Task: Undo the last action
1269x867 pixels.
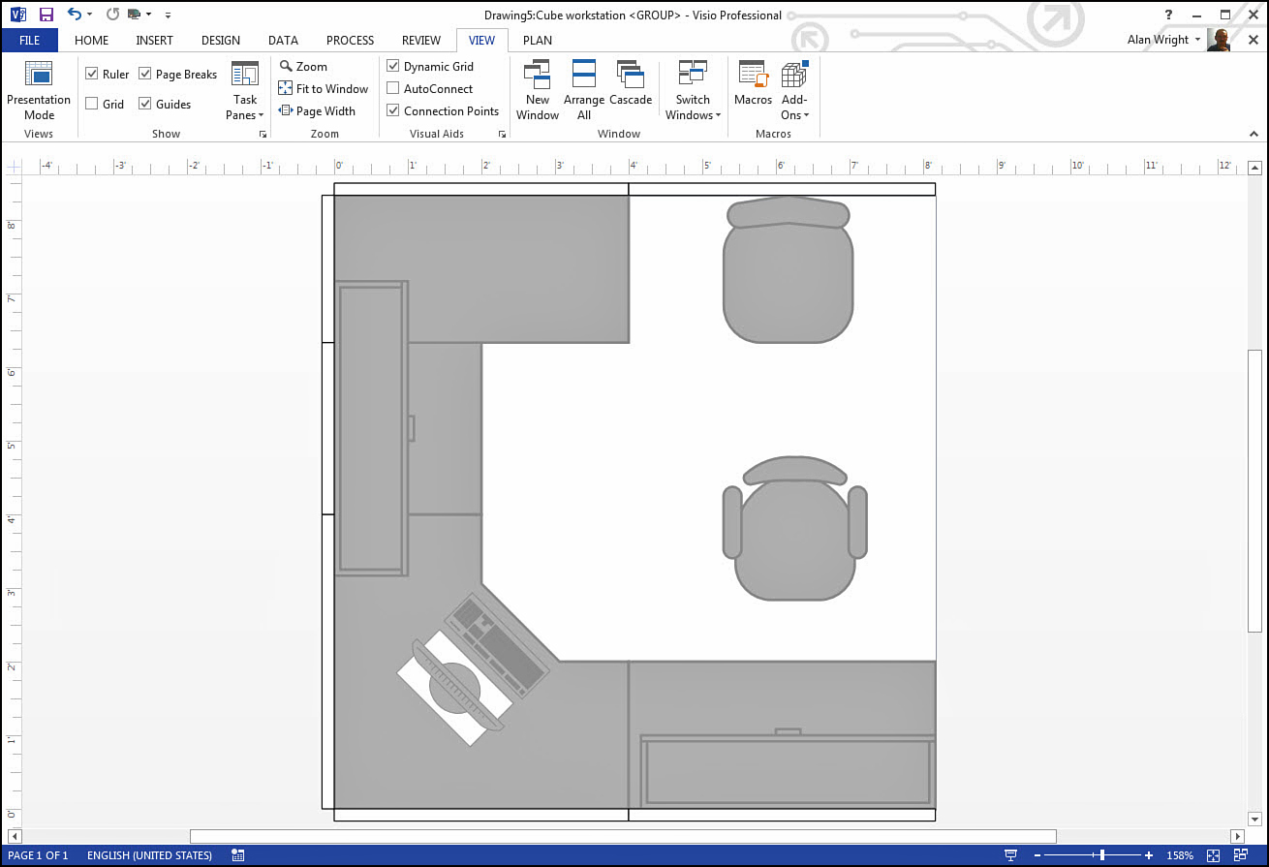Action: [x=76, y=15]
